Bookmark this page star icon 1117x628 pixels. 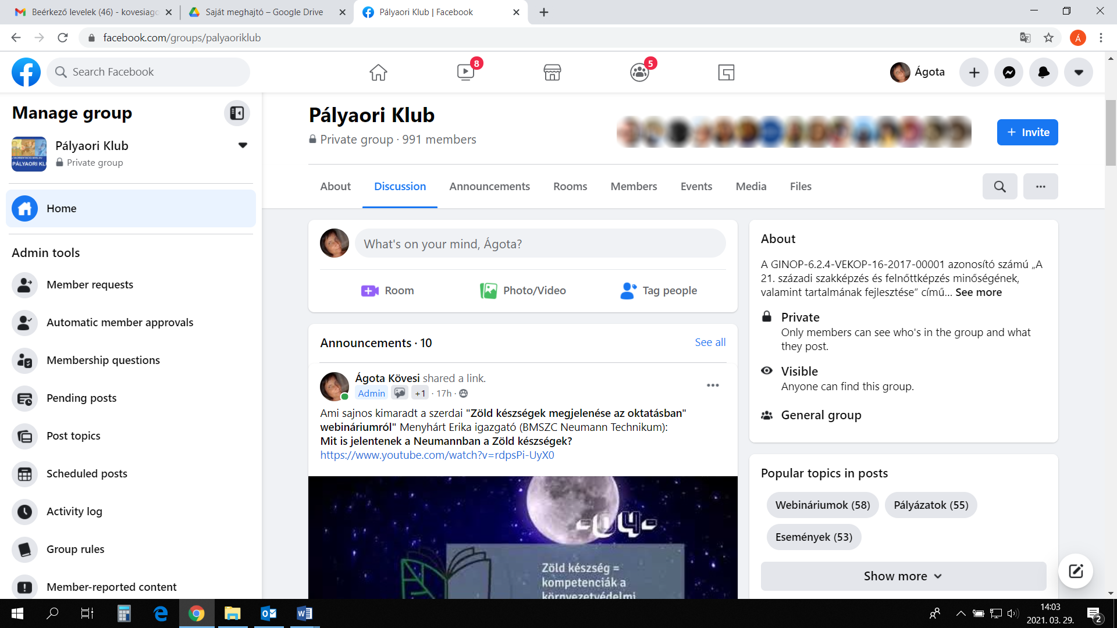point(1048,38)
